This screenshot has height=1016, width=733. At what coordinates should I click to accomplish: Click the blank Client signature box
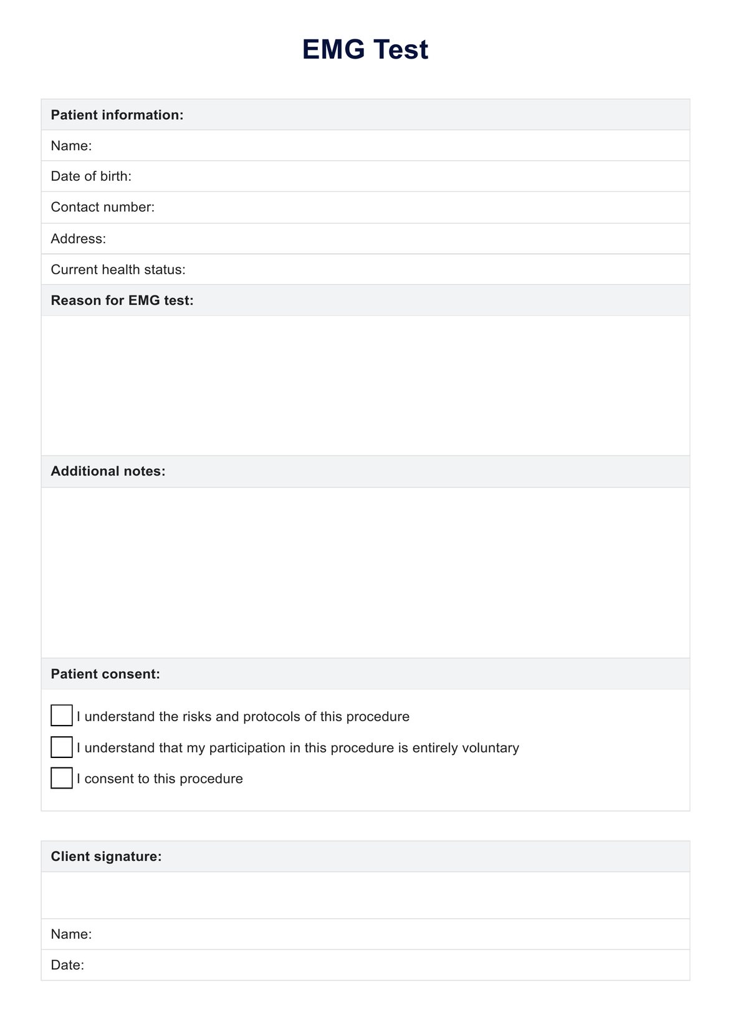pos(365,895)
